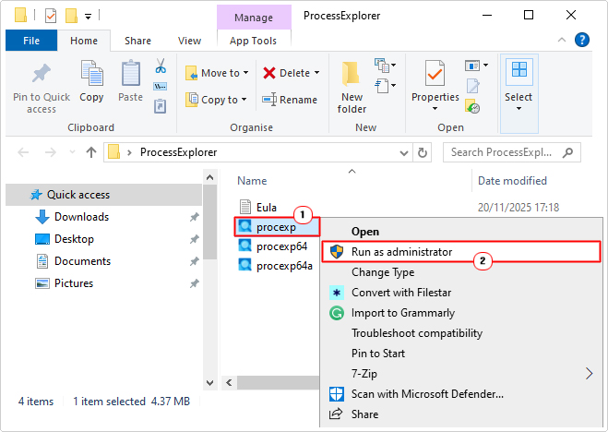Click the Paste shortcut icon

[161, 105]
